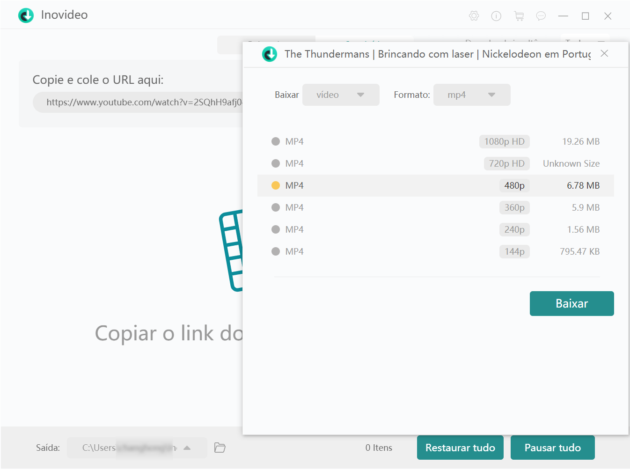Click the Pausar tudo button

552,448
